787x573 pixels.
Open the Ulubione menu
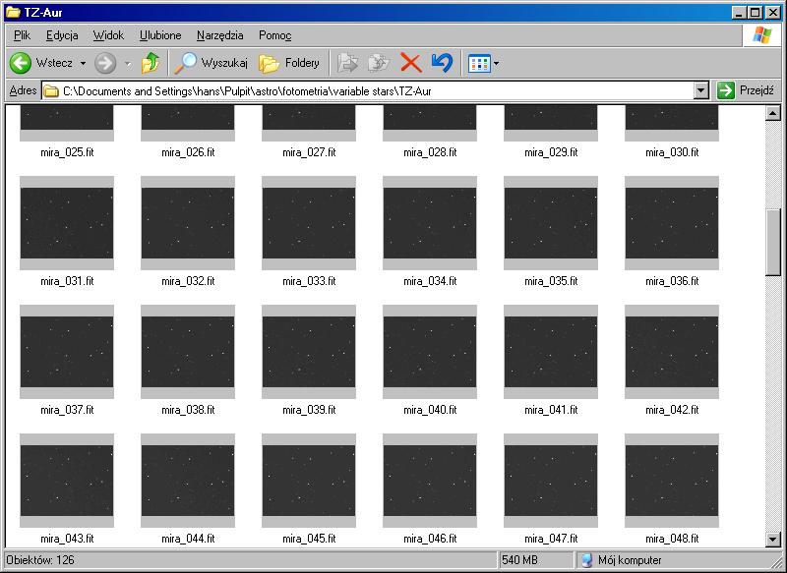click(160, 35)
